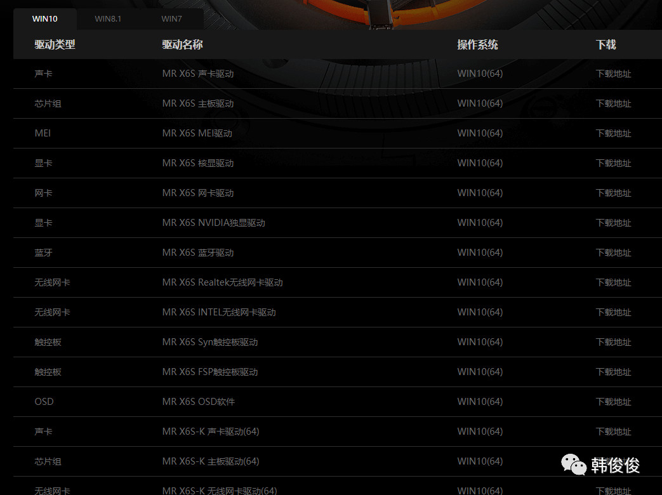Select driver name MR X6S MEI驱动

197,133
